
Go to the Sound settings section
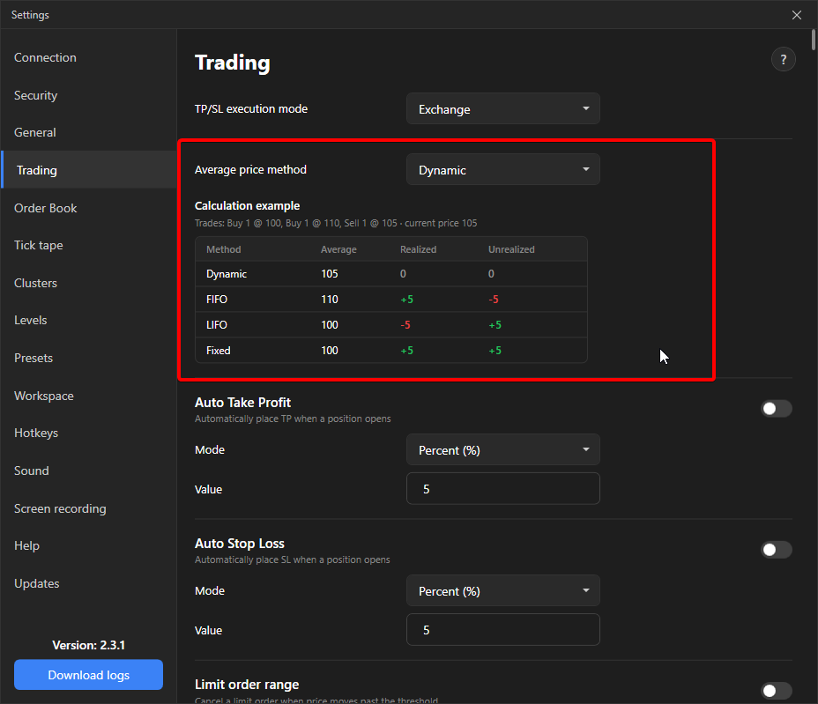pyautogui.click(x=89, y=471)
